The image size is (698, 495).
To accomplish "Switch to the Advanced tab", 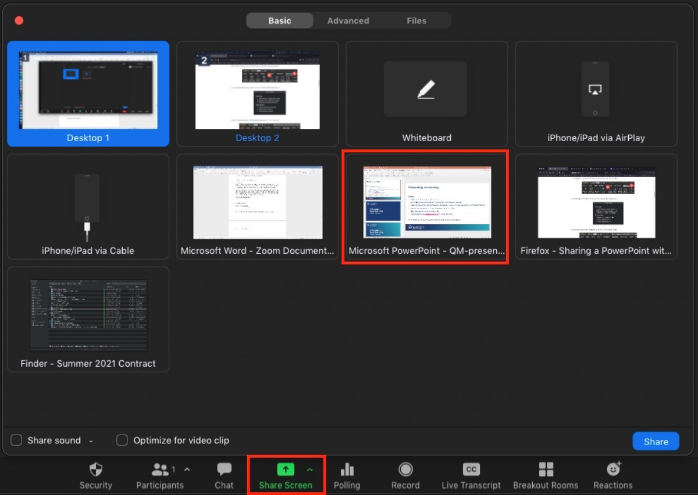I will [x=348, y=21].
